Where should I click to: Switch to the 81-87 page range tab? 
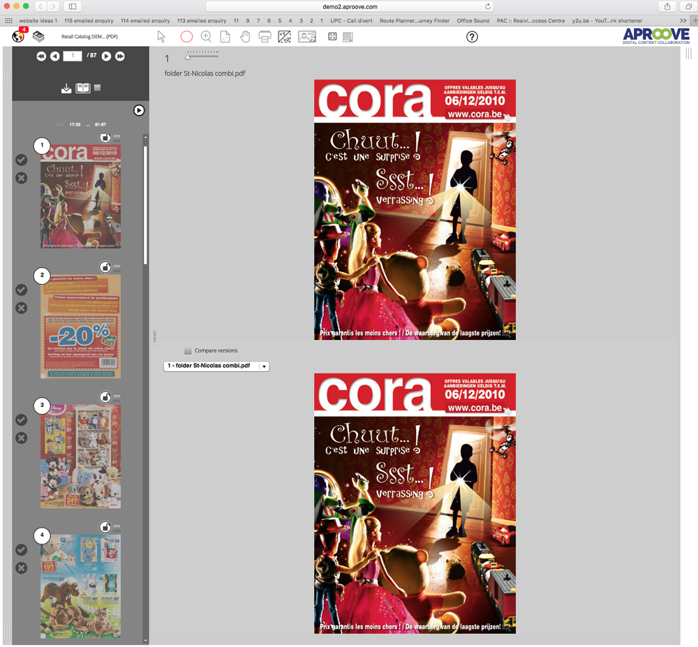(x=101, y=124)
